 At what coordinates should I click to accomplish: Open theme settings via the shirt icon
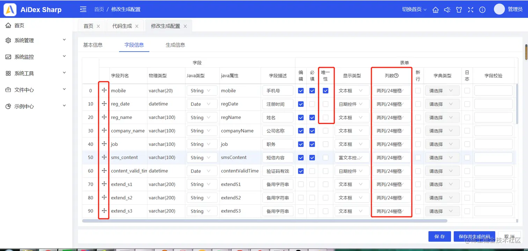459,10
